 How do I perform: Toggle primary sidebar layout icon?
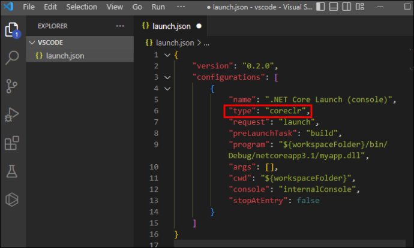(320, 7)
